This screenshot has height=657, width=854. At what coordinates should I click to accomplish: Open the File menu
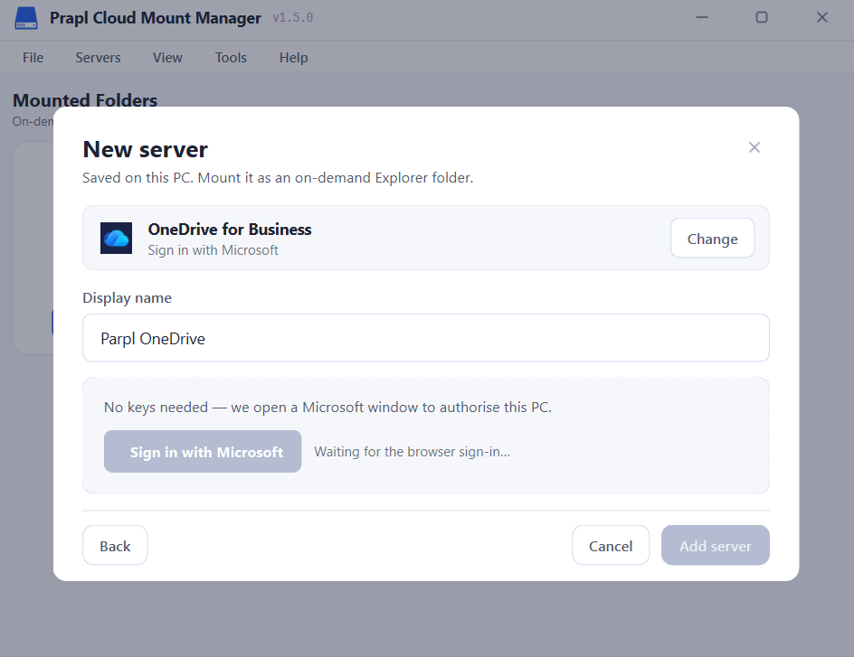(x=33, y=58)
